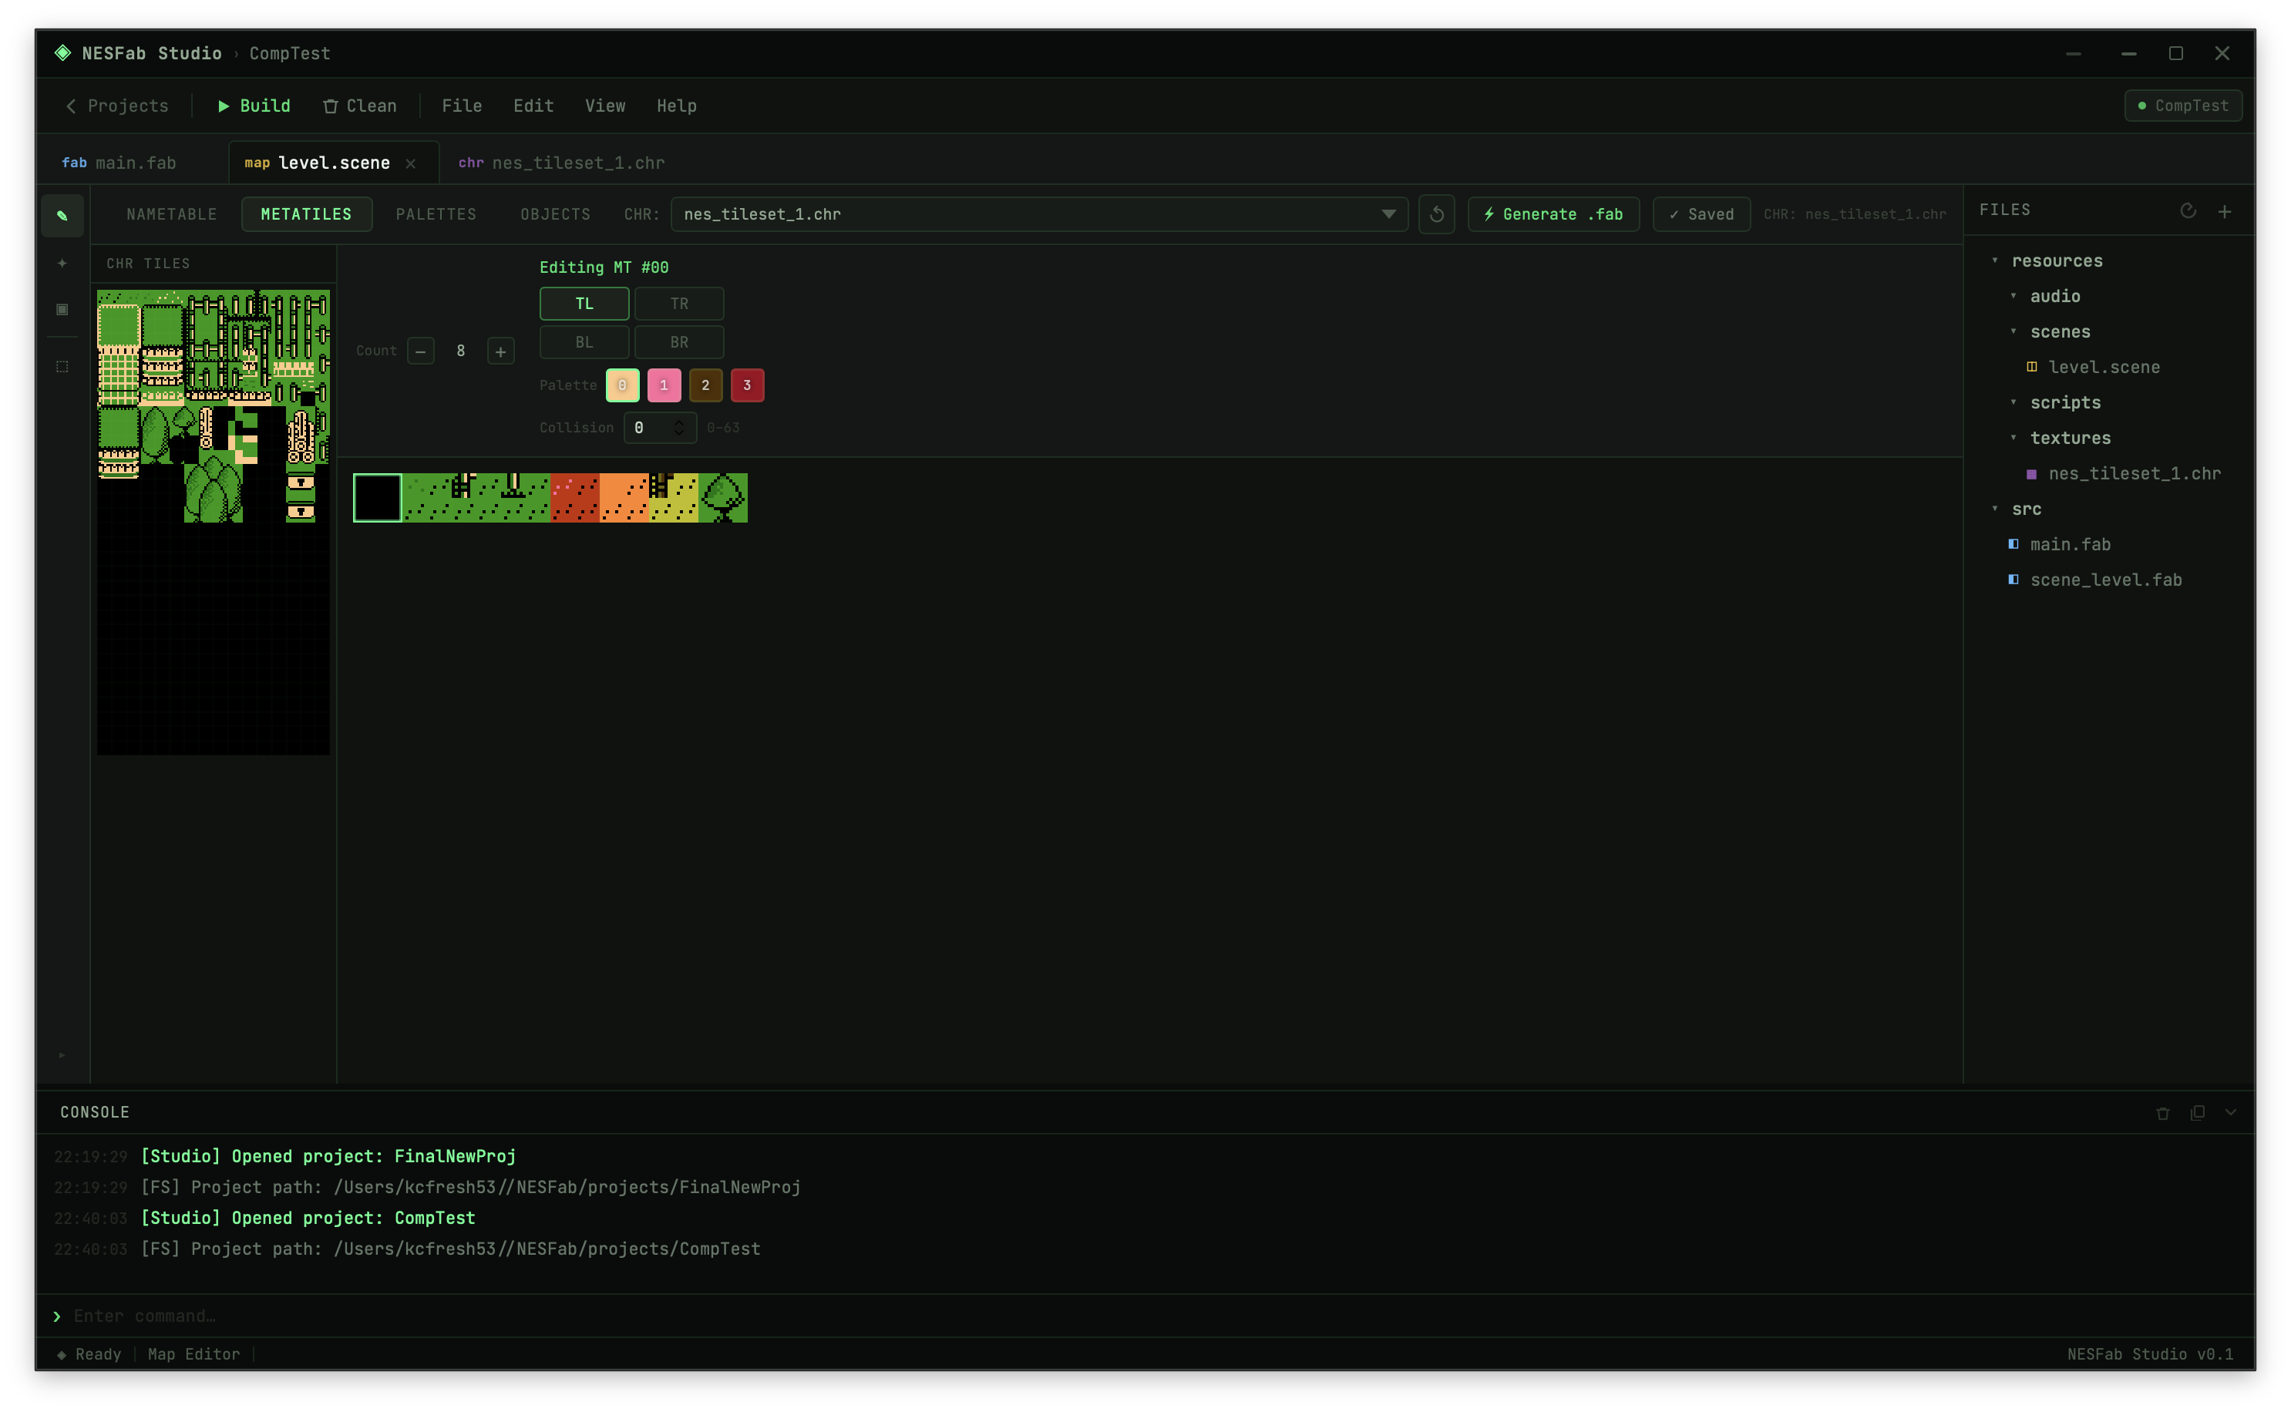Select the filled rectangle tool
This screenshot has width=2291, height=1412.
pyautogui.click(x=62, y=309)
